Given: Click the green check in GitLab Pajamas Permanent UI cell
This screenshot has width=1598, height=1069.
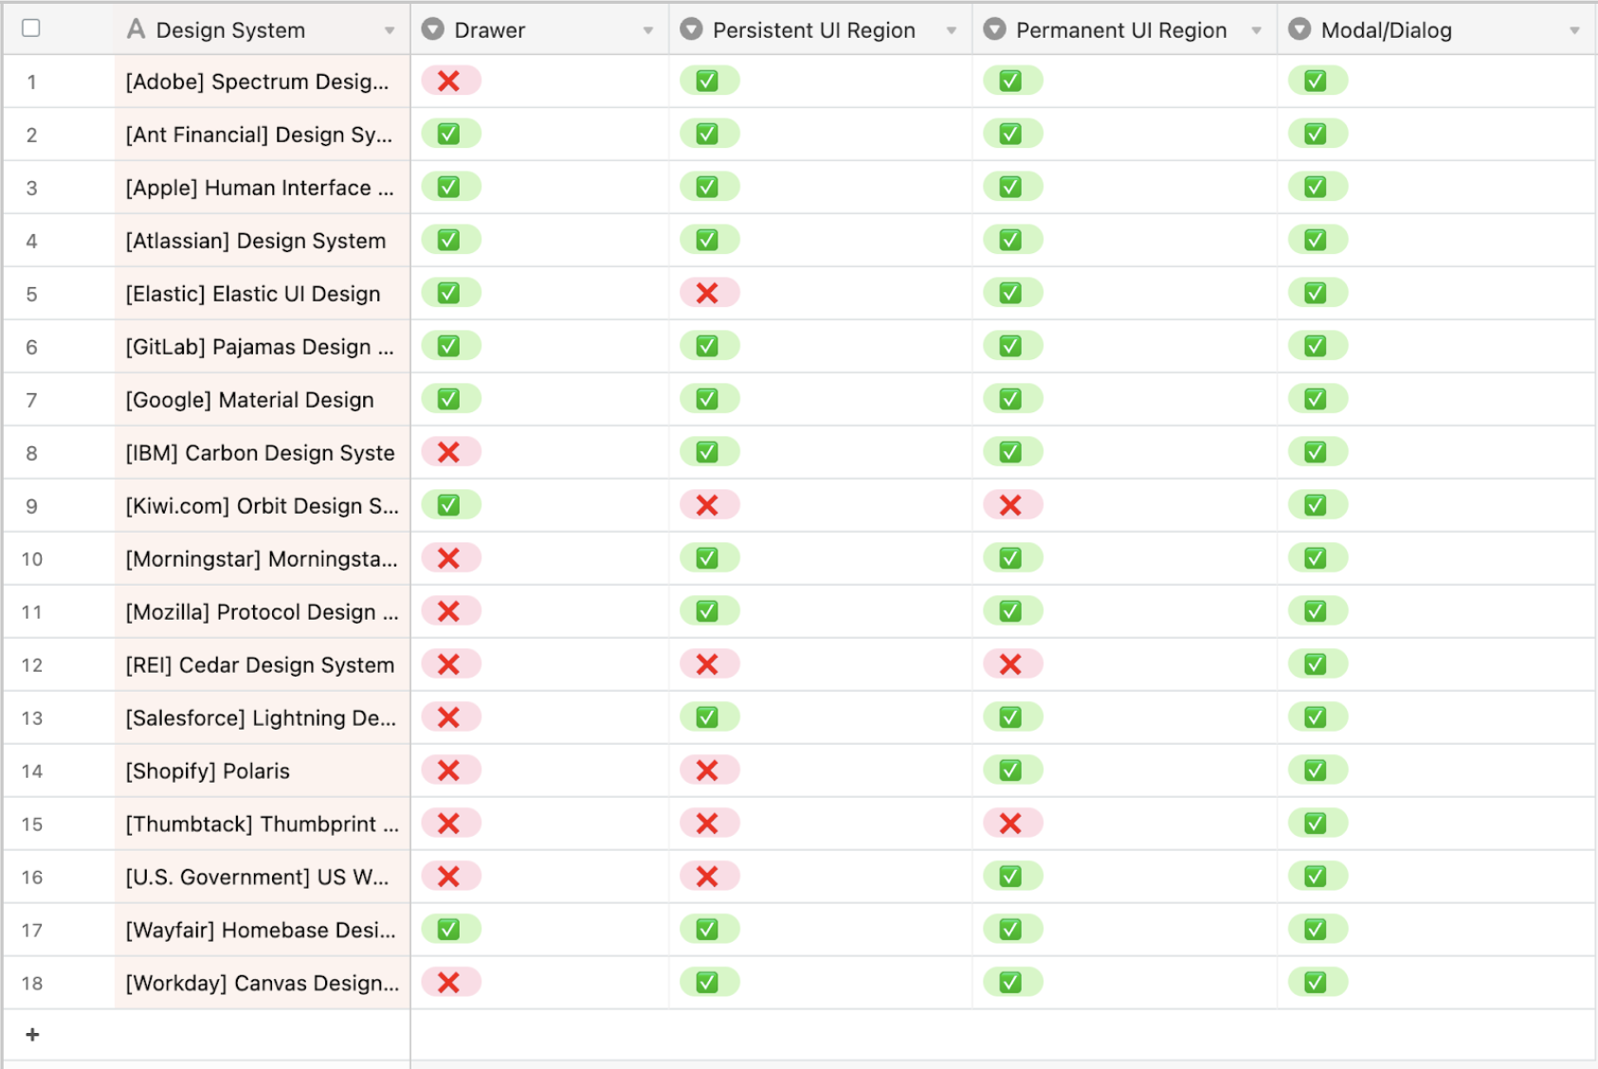Looking at the screenshot, I should point(1010,346).
